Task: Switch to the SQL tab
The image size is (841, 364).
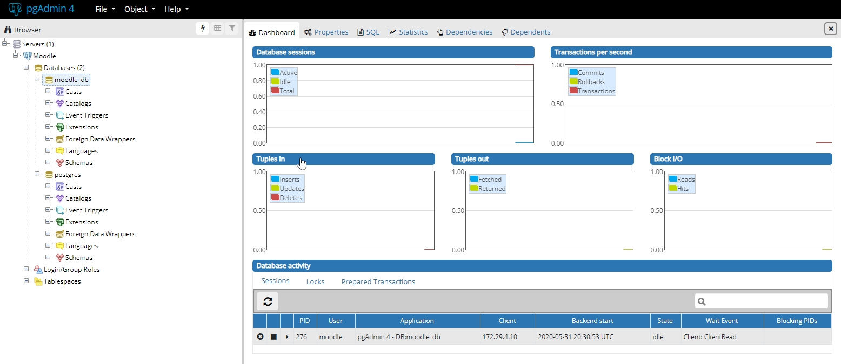Action: 368,32
